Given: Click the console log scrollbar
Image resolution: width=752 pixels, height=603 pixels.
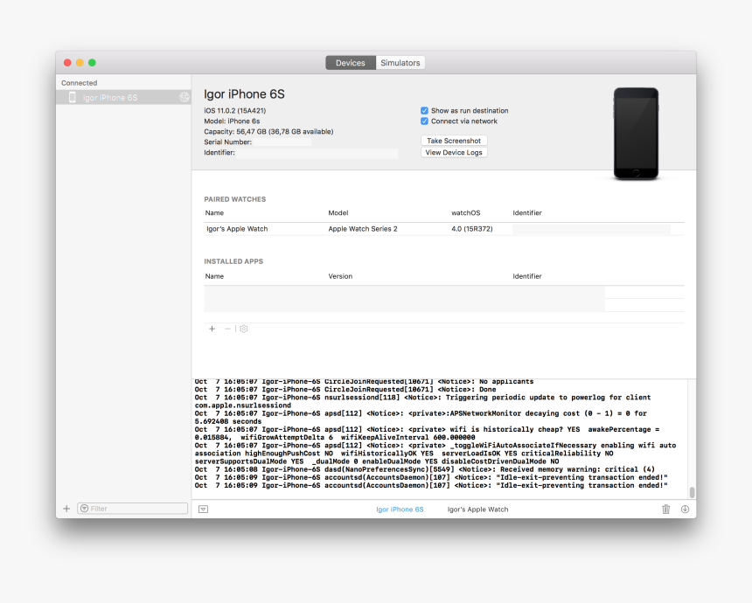Looking at the screenshot, I should (692, 492).
